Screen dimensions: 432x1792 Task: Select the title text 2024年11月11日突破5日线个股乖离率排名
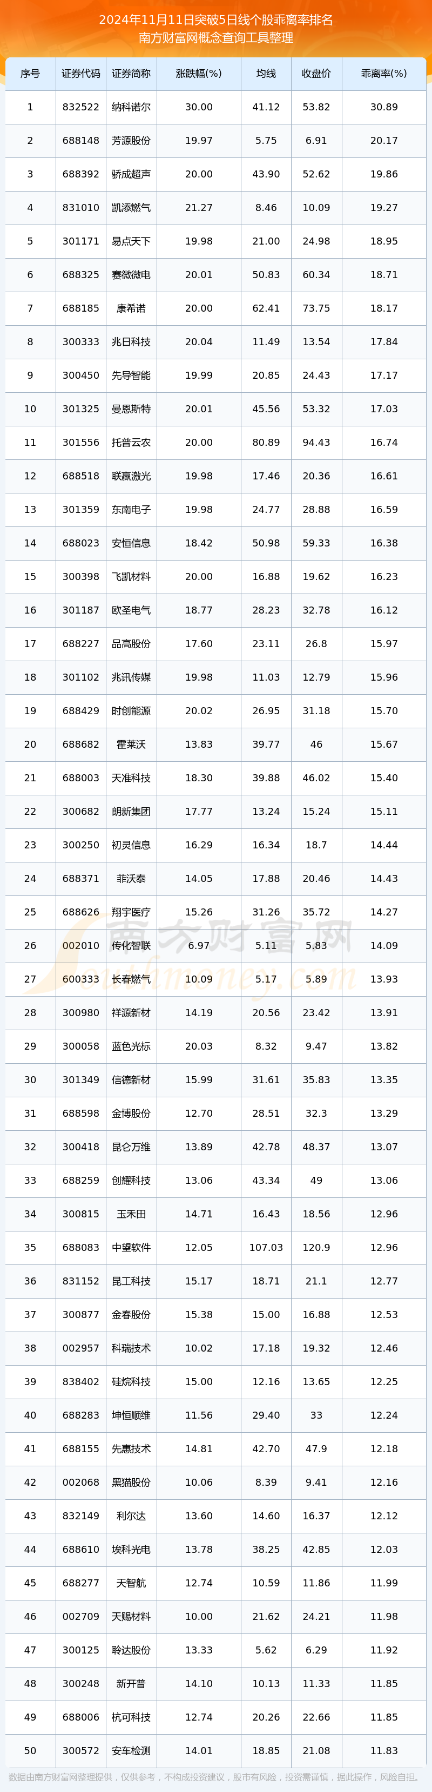(216, 19)
